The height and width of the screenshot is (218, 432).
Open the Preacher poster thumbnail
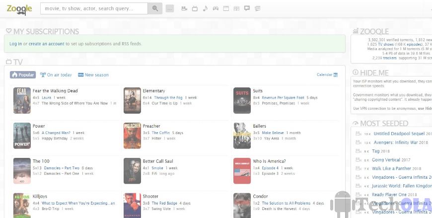(x=132, y=136)
